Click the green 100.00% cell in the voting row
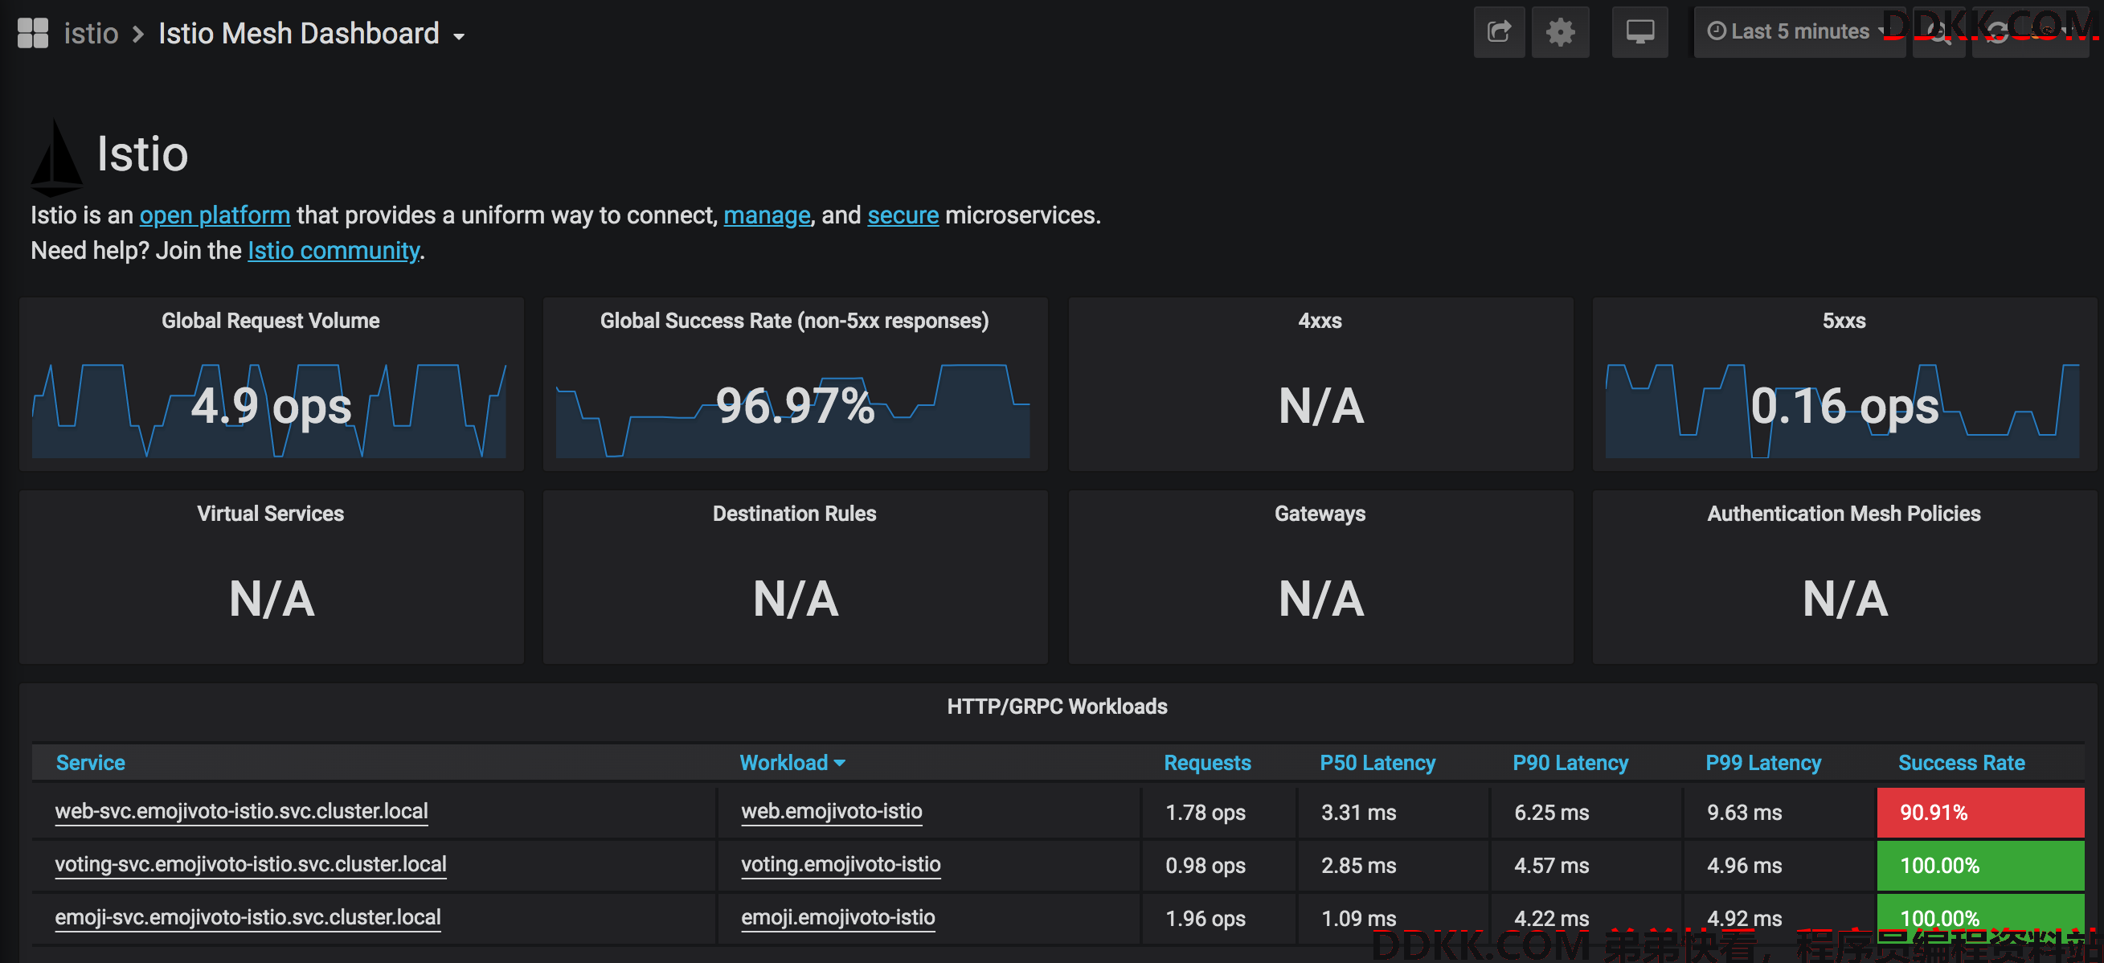2104x963 pixels. [1981, 865]
